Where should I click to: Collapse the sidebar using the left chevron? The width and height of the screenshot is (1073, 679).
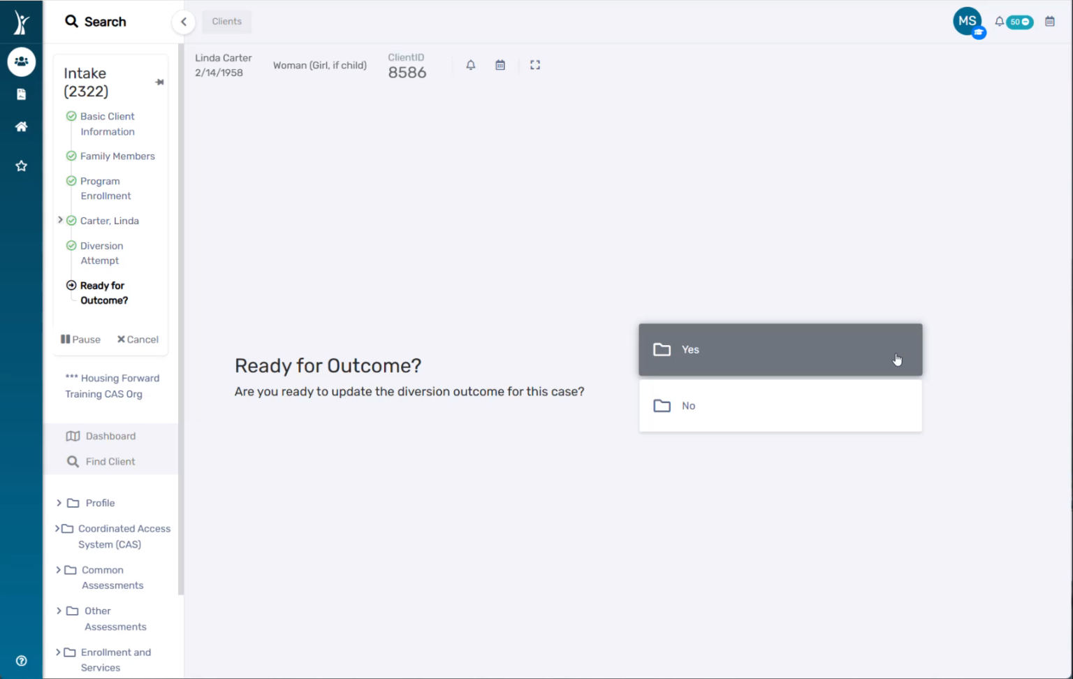click(183, 22)
